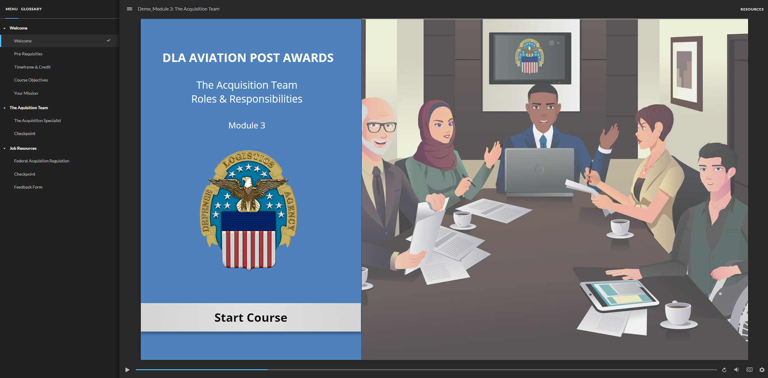The width and height of the screenshot is (768, 378).
Task: Switch to the Glossary tab
Action: click(x=31, y=9)
